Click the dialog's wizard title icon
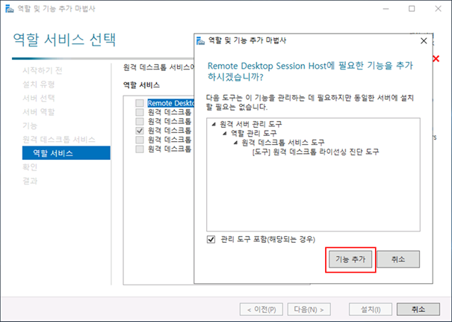The width and height of the screenshot is (452, 322). (x=200, y=40)
